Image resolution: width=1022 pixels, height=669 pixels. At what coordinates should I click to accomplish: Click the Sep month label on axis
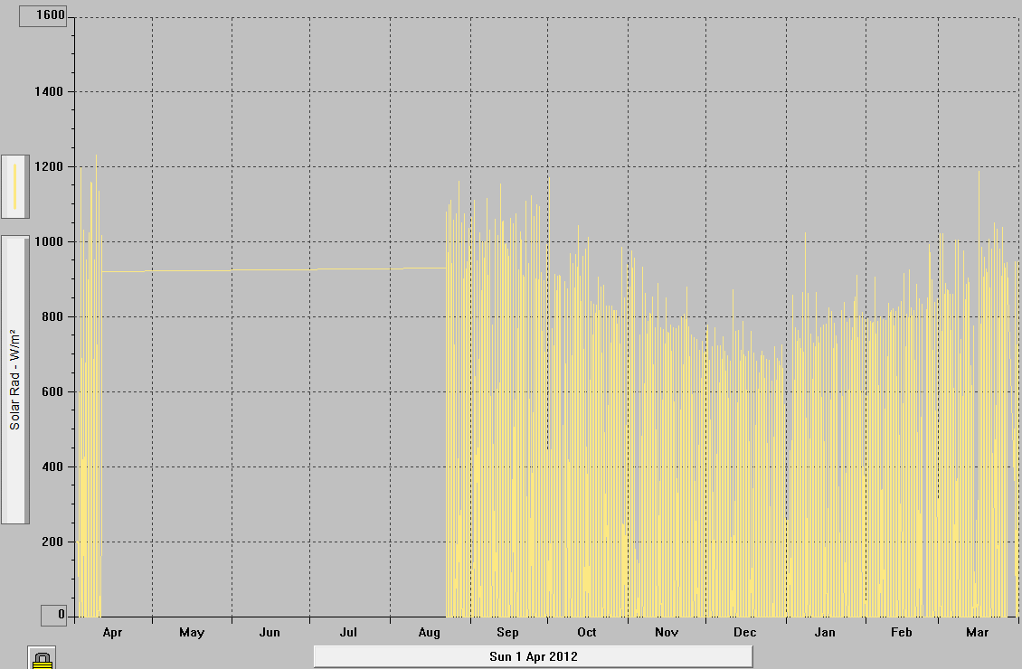(507, 633)
